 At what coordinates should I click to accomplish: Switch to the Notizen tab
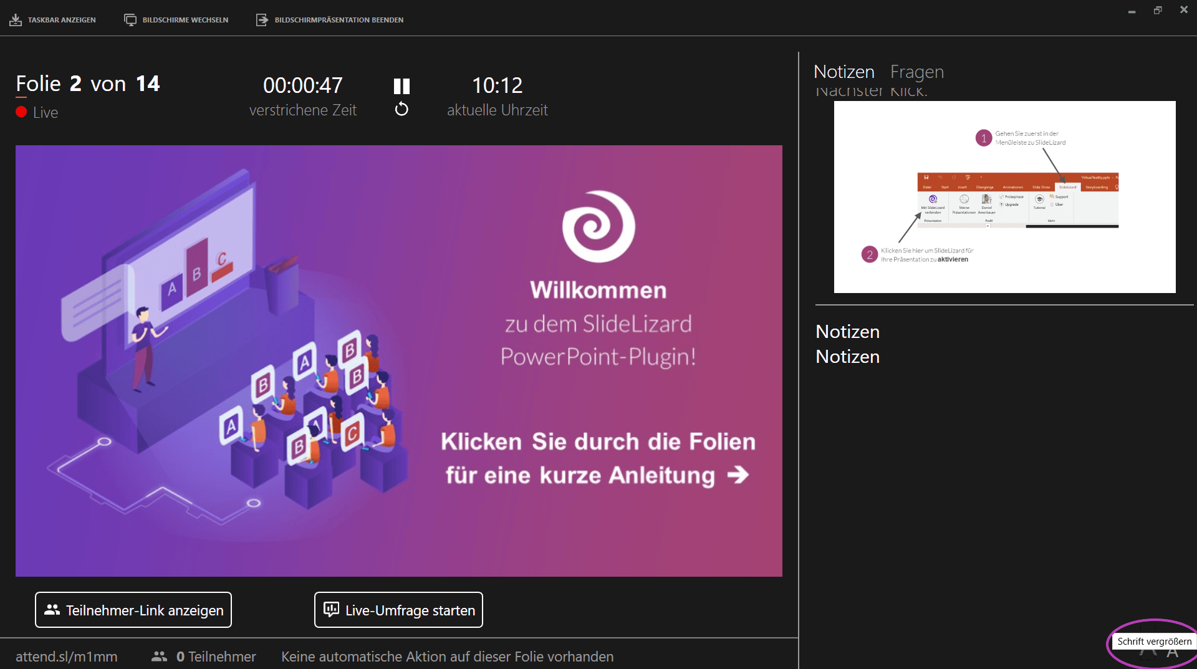[844, 72]
